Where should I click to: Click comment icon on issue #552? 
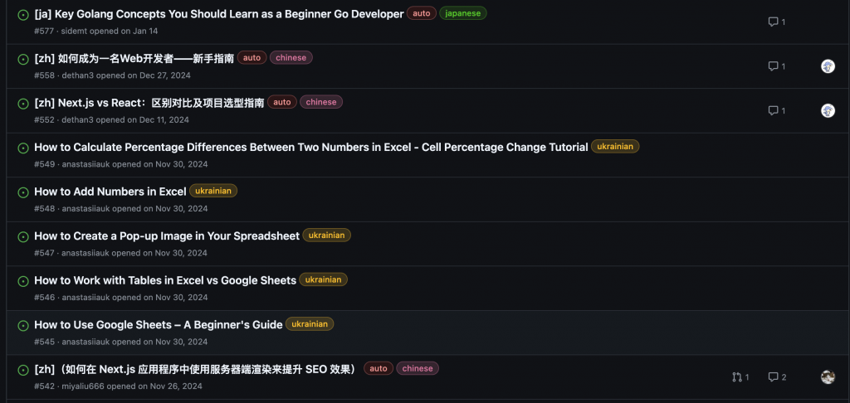(773, 111)
